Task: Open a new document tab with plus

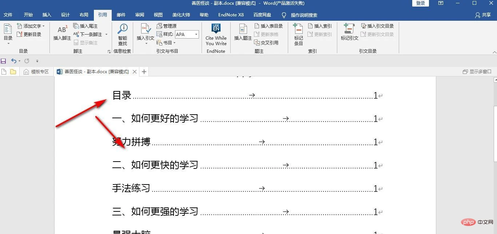Action: (x=144, y=72)
